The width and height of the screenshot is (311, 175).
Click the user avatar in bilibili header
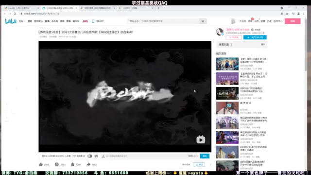pos(233,21)
